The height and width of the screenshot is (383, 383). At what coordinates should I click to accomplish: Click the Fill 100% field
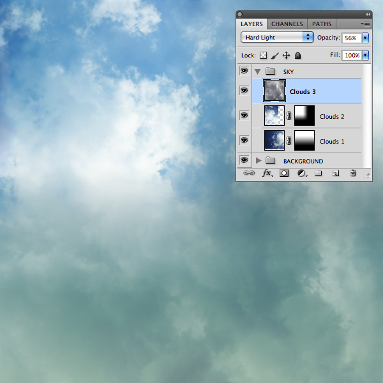352,55
